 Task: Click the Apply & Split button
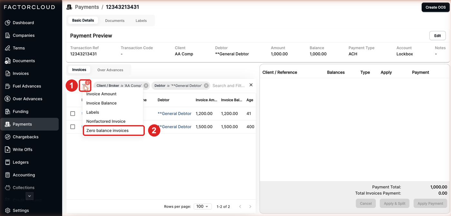[394, 203]
